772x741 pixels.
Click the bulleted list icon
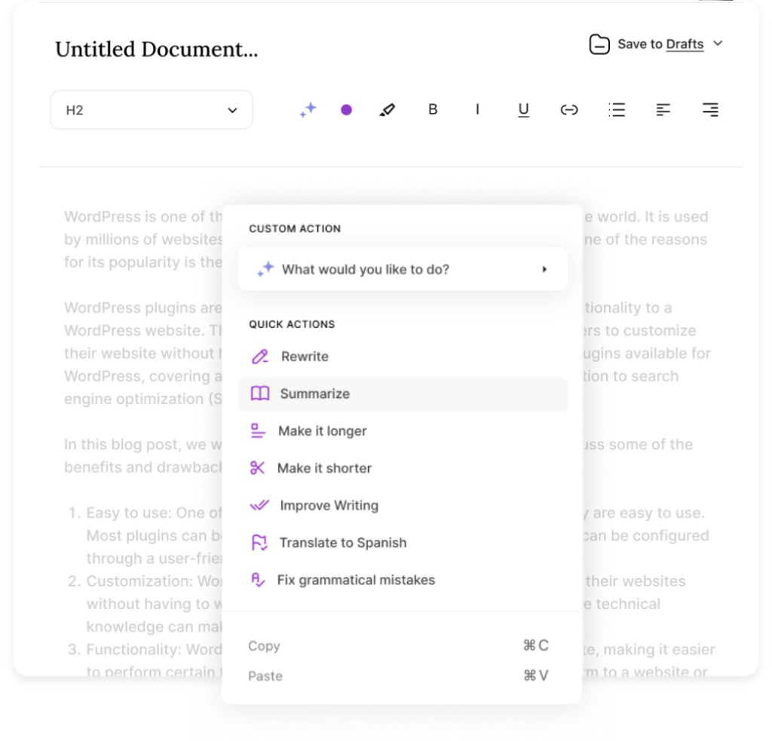click(617, 110)
